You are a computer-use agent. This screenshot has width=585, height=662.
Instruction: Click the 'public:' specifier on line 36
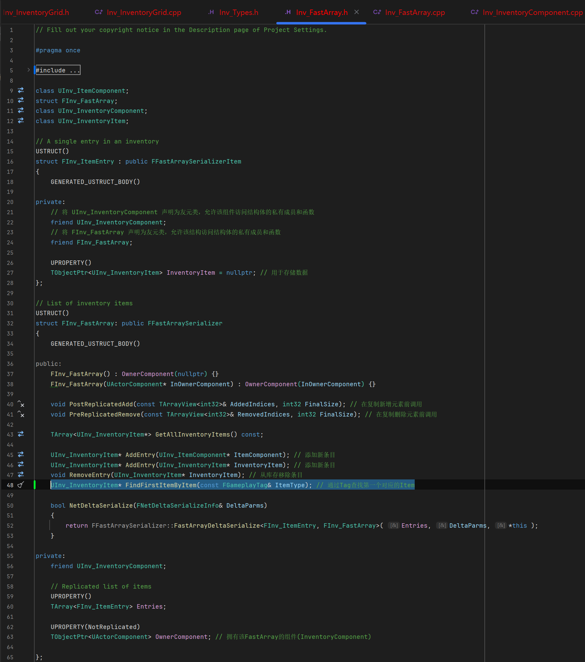49,364
